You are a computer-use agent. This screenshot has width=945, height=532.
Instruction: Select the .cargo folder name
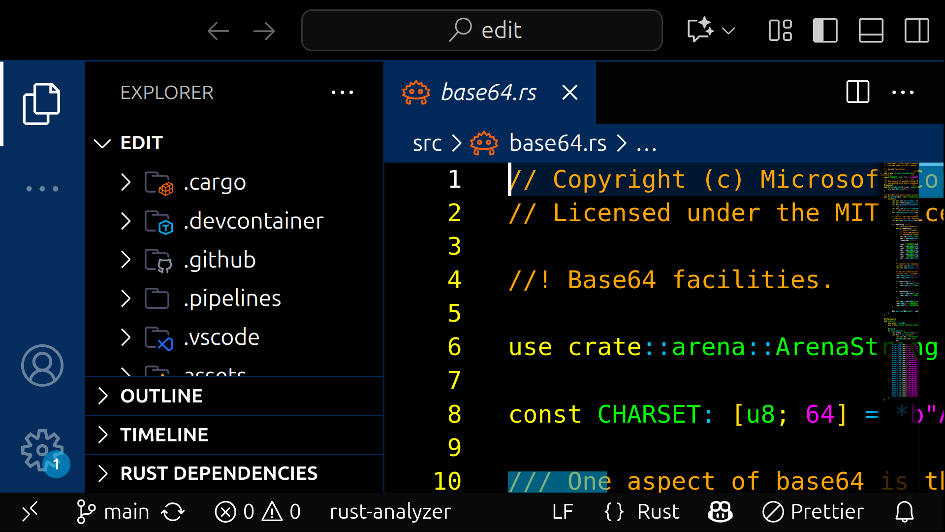coord(215,182)
